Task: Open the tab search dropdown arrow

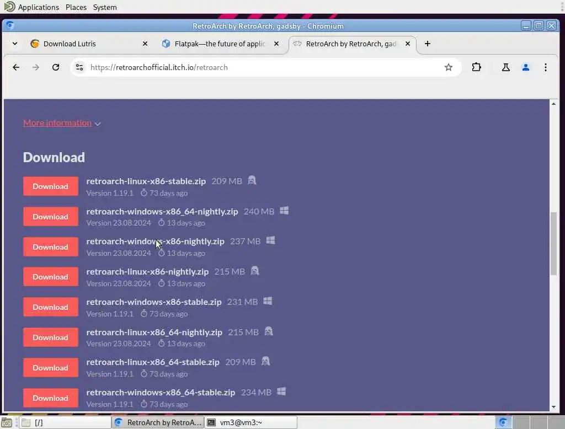Action: (x=15, y=44)
